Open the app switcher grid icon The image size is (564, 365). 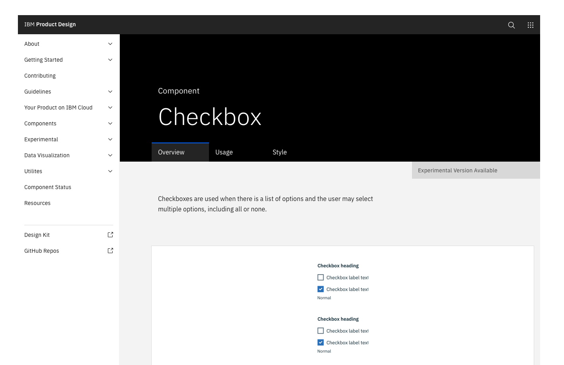click(530, 25)
